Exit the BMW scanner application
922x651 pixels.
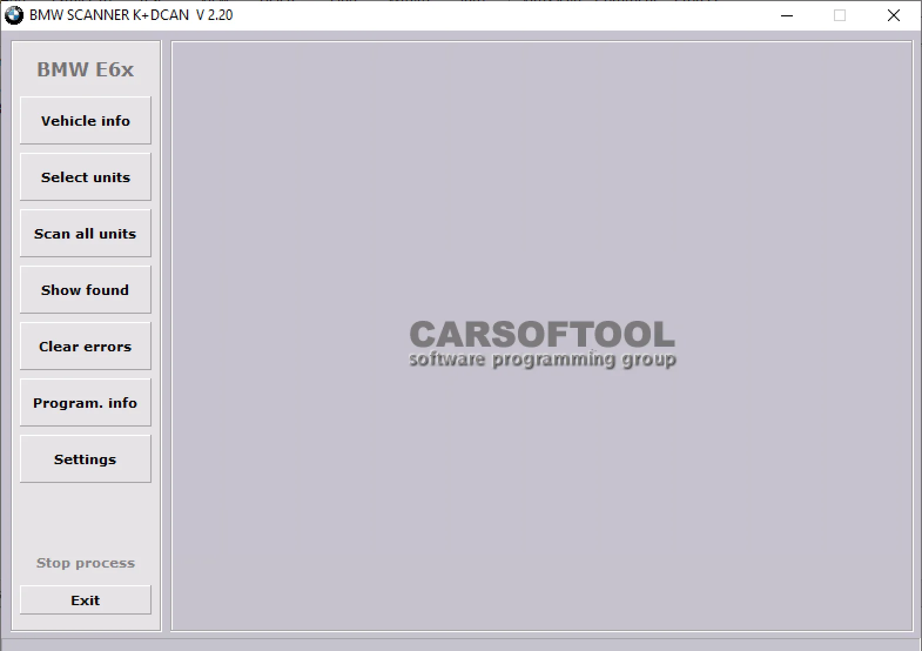pos(85,600)
